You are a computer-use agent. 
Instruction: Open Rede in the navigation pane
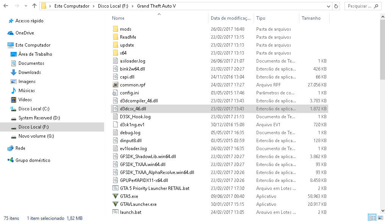click(20, 148)
